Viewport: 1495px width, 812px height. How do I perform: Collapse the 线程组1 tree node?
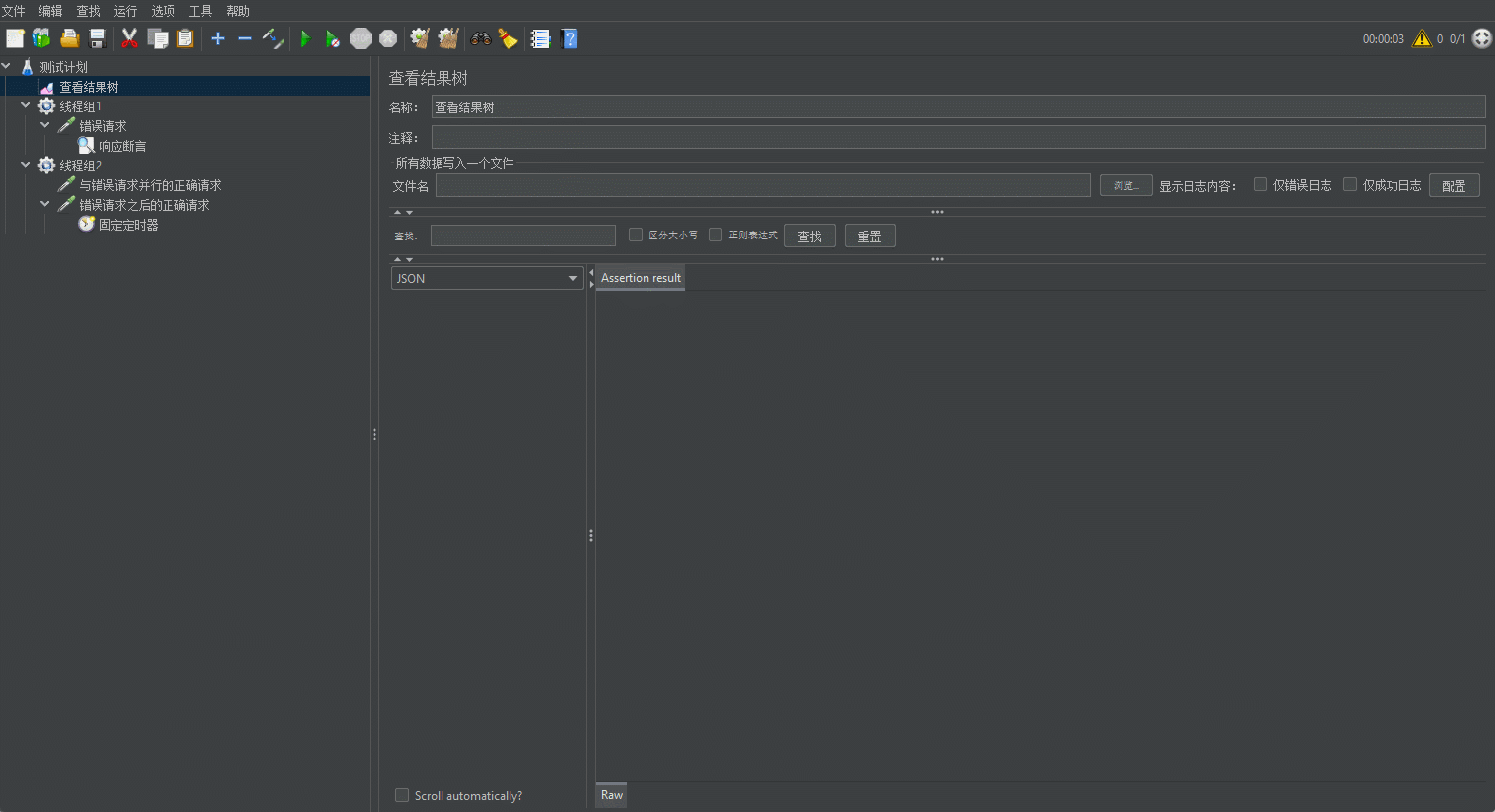tap(26, 105)
